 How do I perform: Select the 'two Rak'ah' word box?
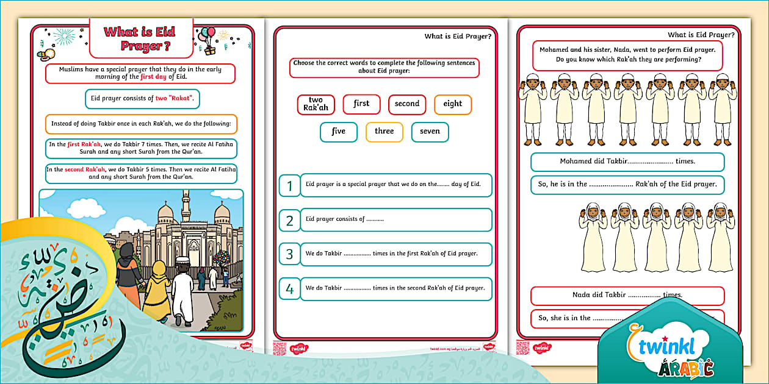316,104
